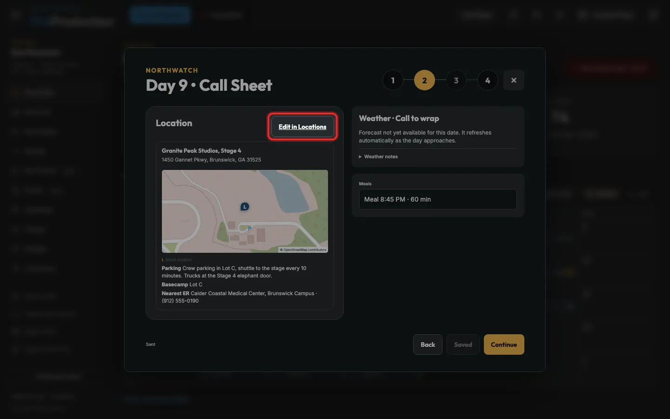This screenshot has height=419, width=670.
Task: Go to step 1 of call sheet wizard
Action: coord(393,81)
